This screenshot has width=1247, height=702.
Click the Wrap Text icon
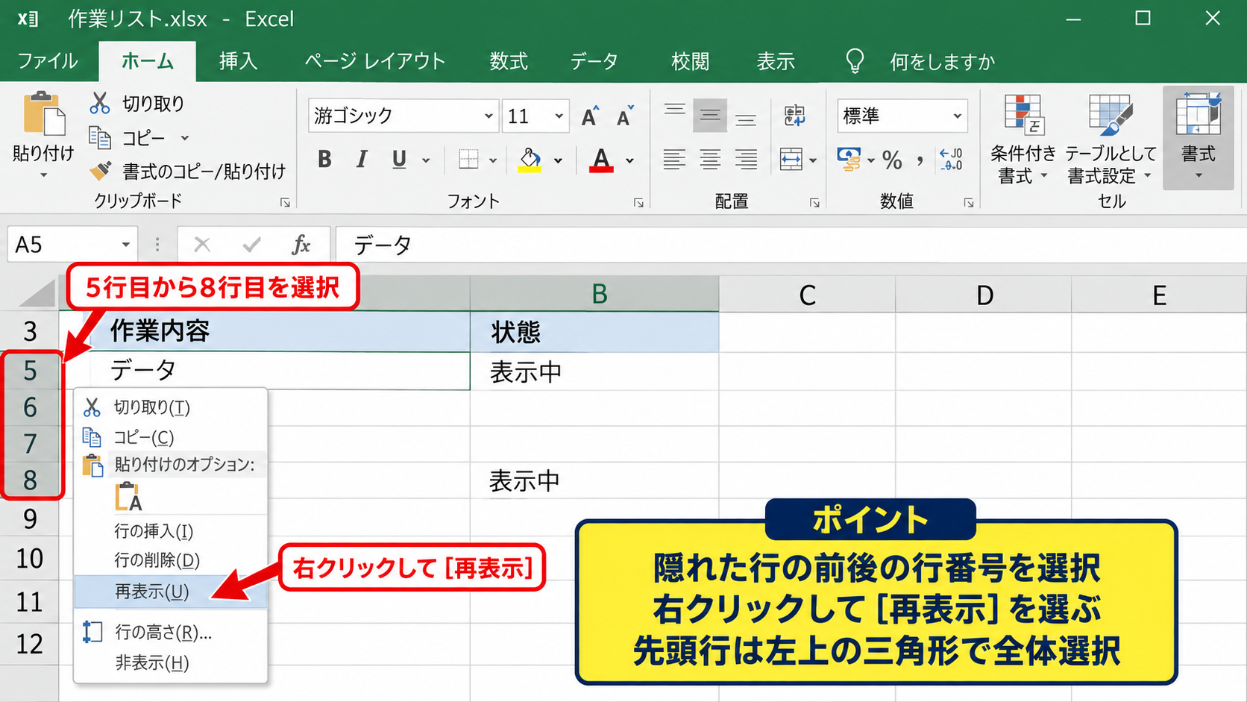tap(794, 116)
